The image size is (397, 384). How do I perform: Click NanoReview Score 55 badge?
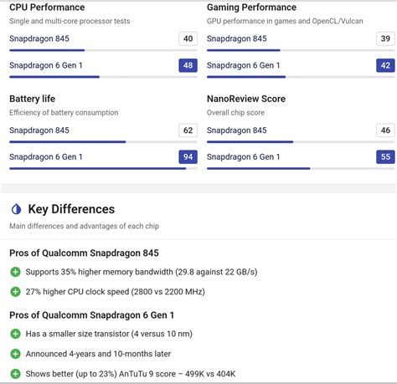tap(385, 157)
